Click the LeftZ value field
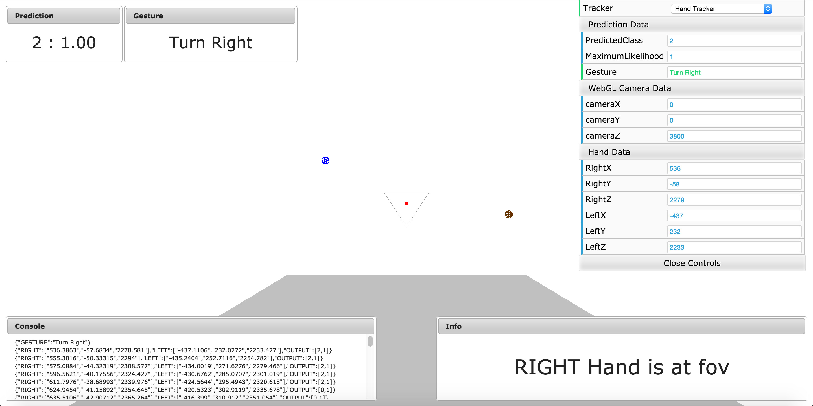This screenshot has width=813, height=406. pyautogui.click(x=734, y=247)
